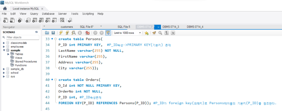
Task: Run EXPLAIN on the current statement
Action: coord(74,33)
